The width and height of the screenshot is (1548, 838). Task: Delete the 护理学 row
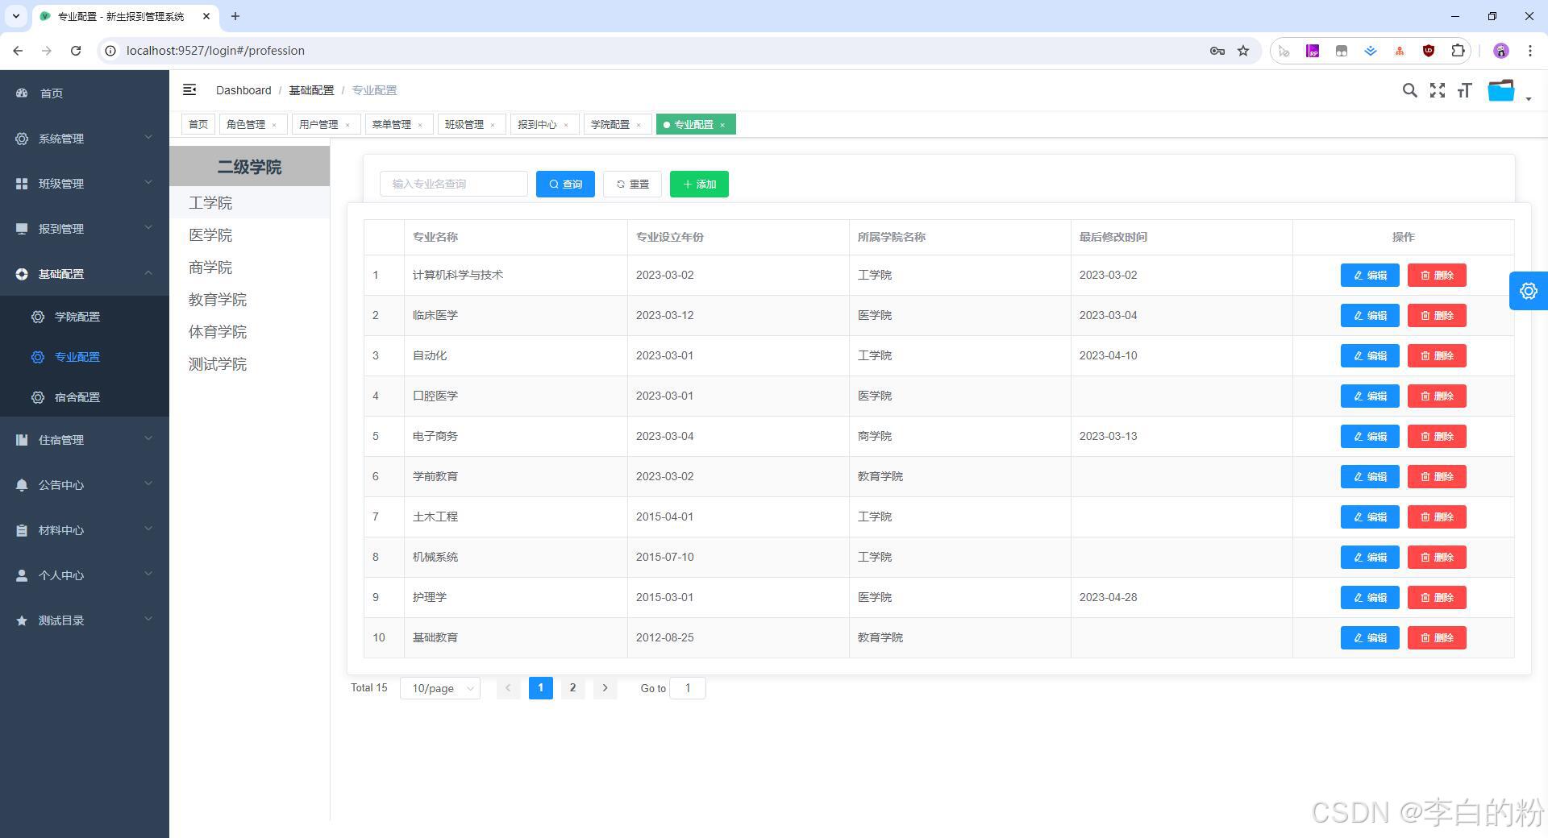coord(1437,597)
